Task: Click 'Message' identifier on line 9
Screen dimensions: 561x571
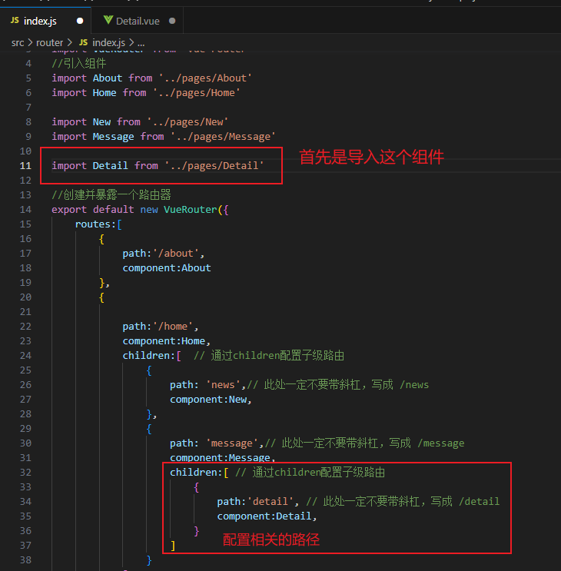Action: [113, 137]
